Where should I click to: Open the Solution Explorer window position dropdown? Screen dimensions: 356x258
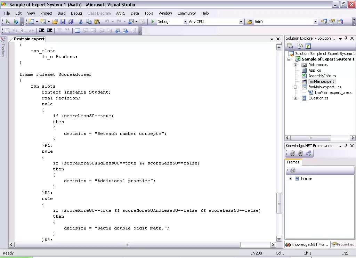(340, 39)
